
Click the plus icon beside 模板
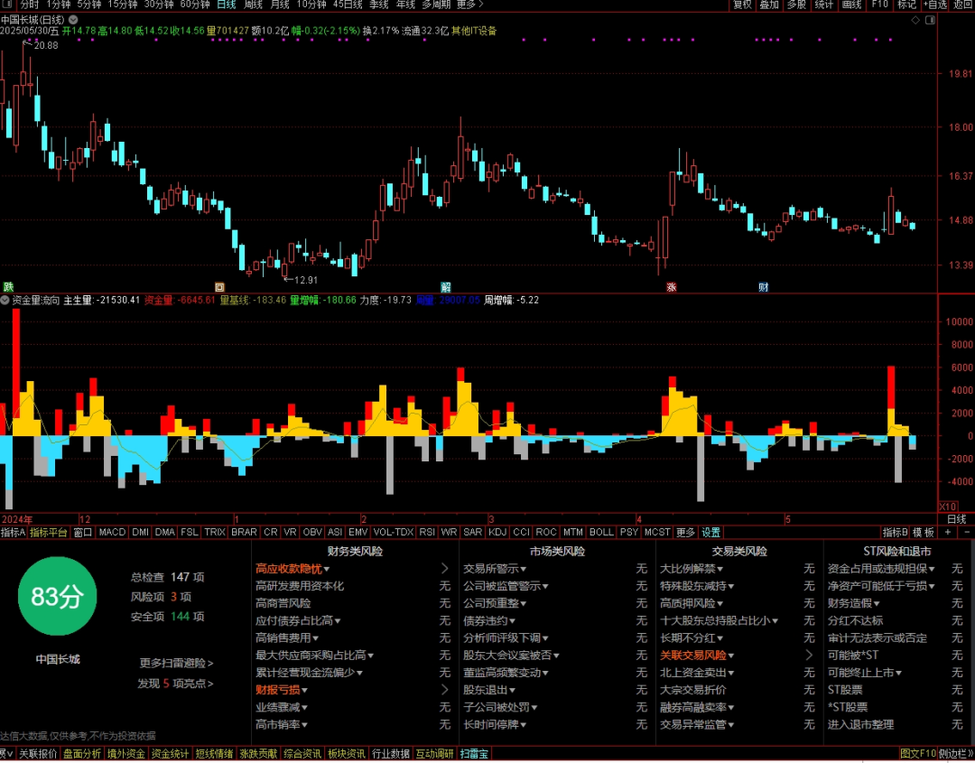[x=948, y=533]
